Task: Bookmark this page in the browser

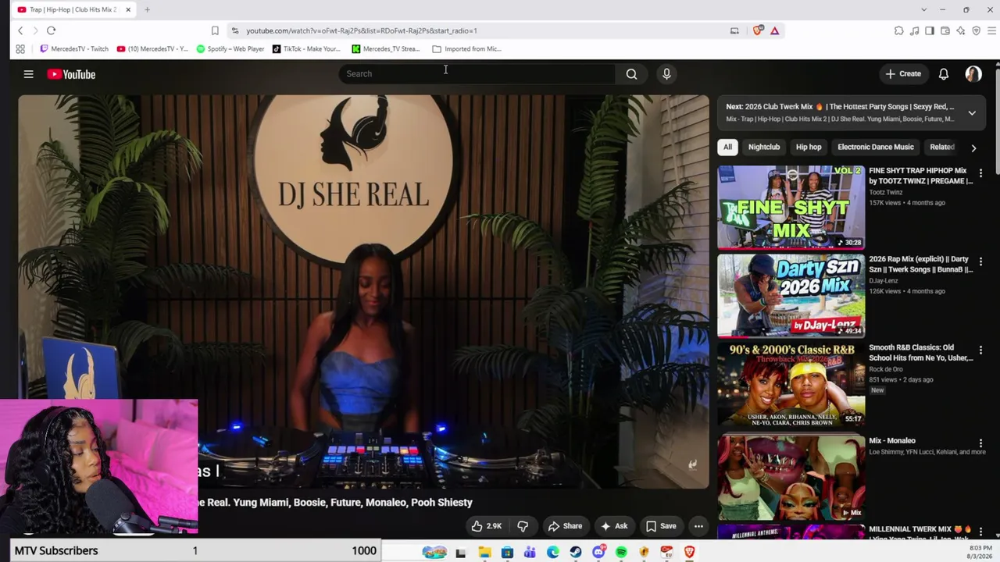Action: 215,30
